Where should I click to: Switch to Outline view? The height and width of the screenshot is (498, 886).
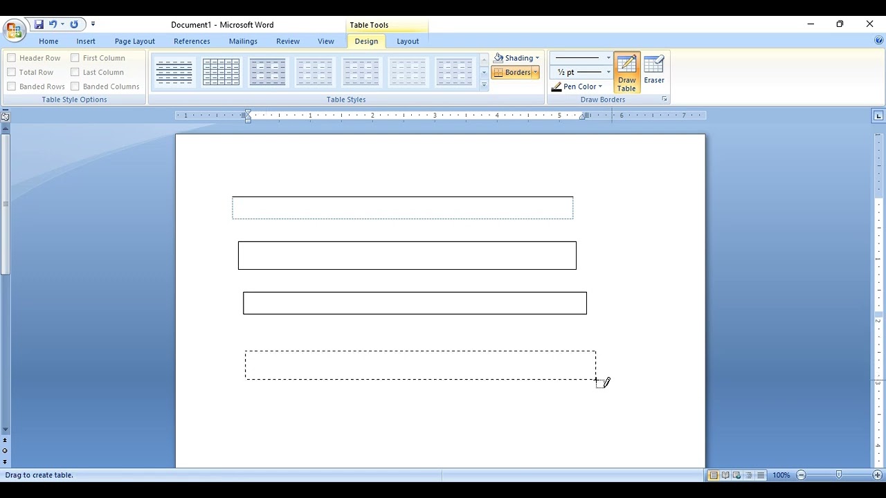(x=749, y=475)
